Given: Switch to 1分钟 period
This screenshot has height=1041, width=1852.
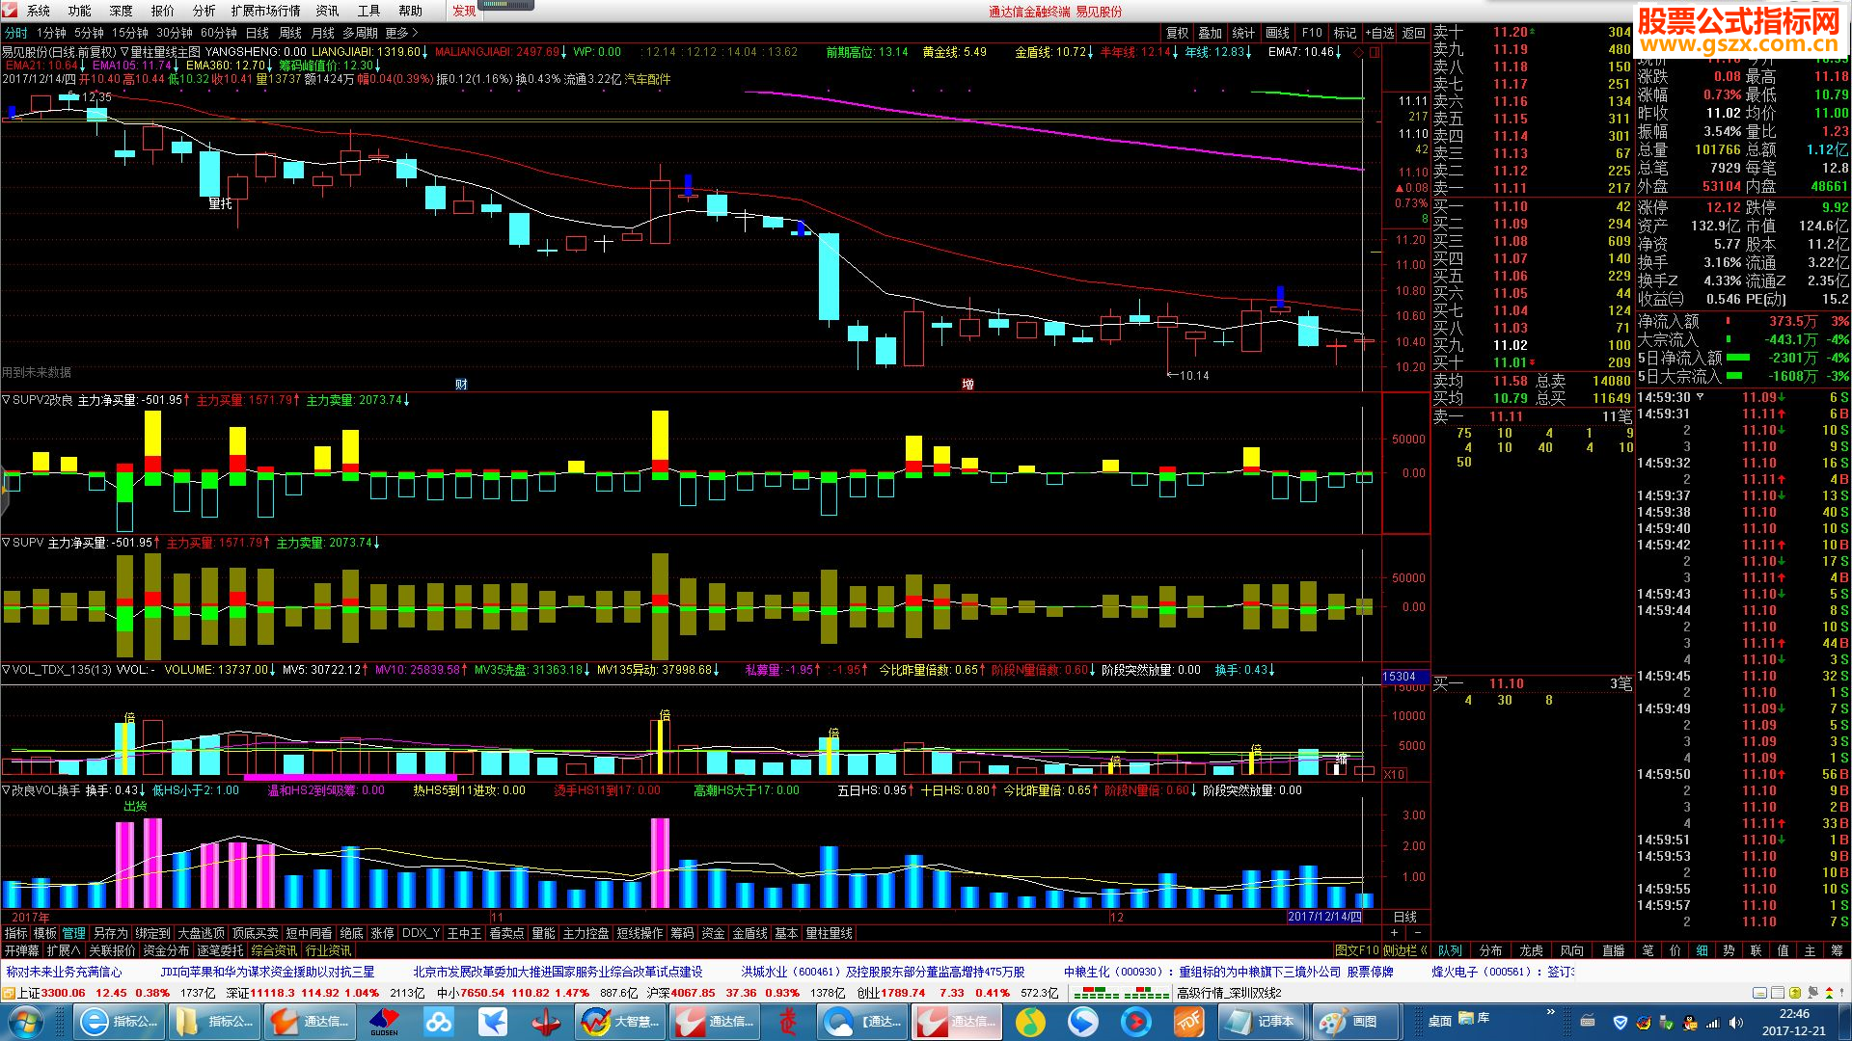Looking at the screenshot, I should [51, 33].
